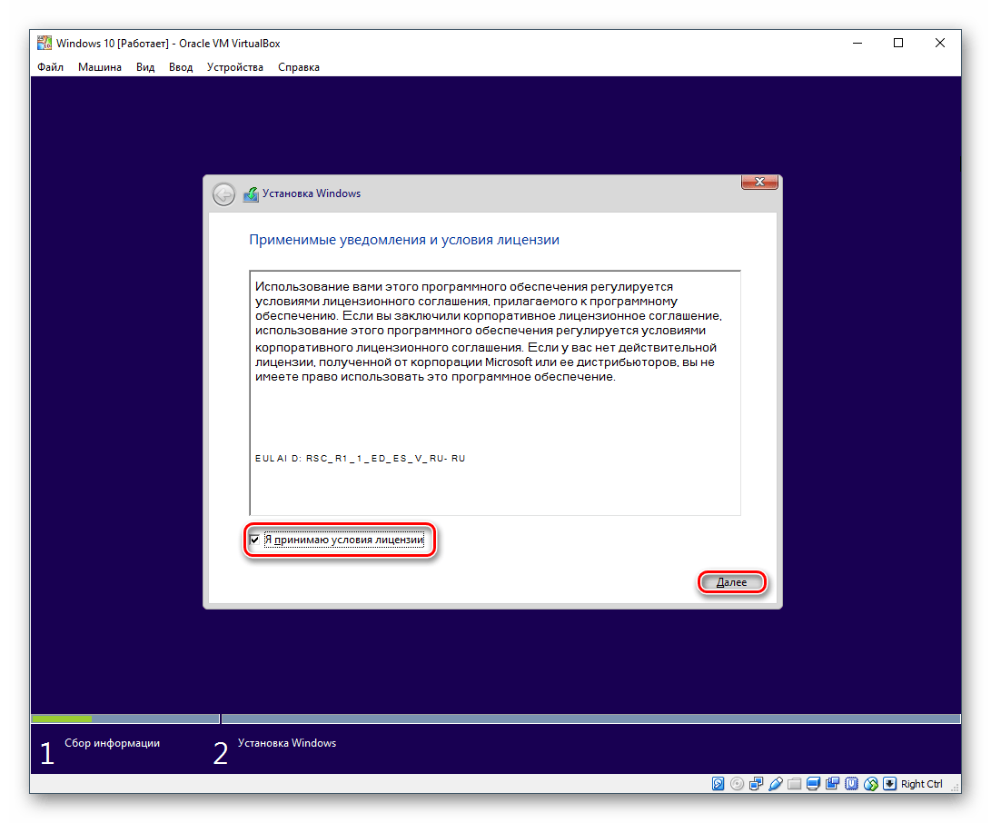The width and height of the screenshot is (991, 823).
Task: Close the VirtualBox window
Action: point(940,43)
